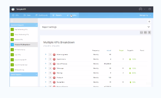Viewport: 161px width, 98px height.
Task: Open the Analytics tab
Action: point(72,15)
